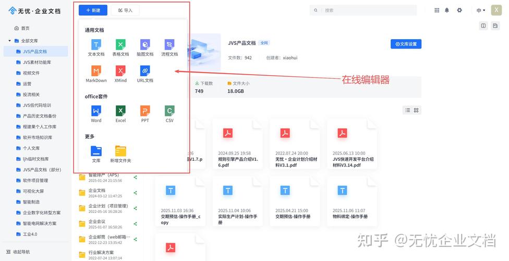Select 程建果个人工作库 library
509x261 pixels.
coord(35,126)
